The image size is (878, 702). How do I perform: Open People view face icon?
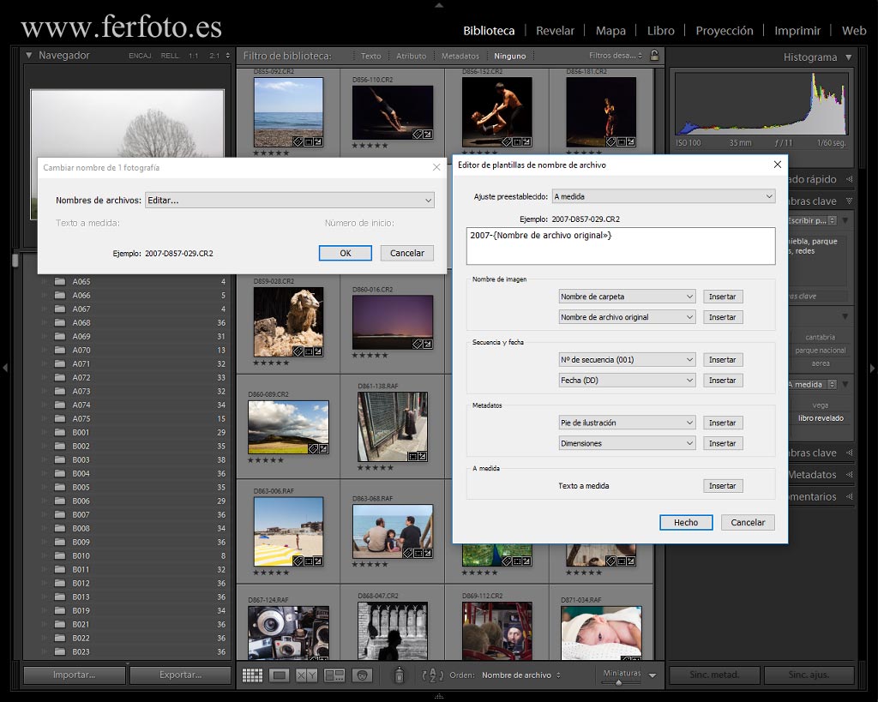363,675
